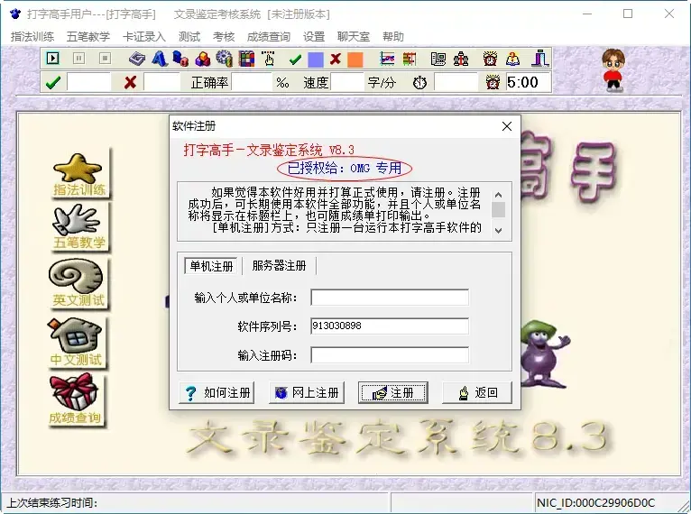Open the 设置 menu
Screen dimensions: 691x514
(314, 37)
